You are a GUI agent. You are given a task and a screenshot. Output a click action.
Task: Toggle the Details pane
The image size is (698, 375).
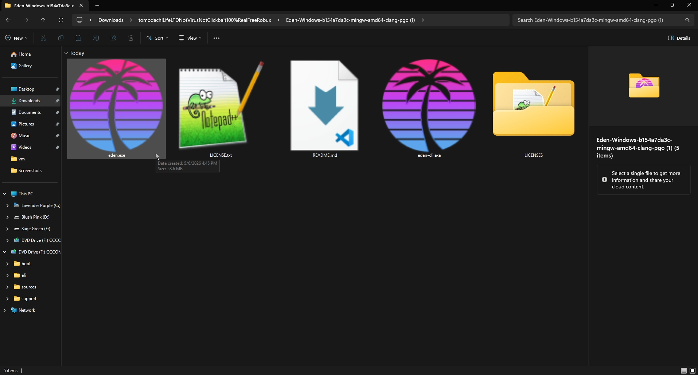pyautogui.click(x=679, y=38)
